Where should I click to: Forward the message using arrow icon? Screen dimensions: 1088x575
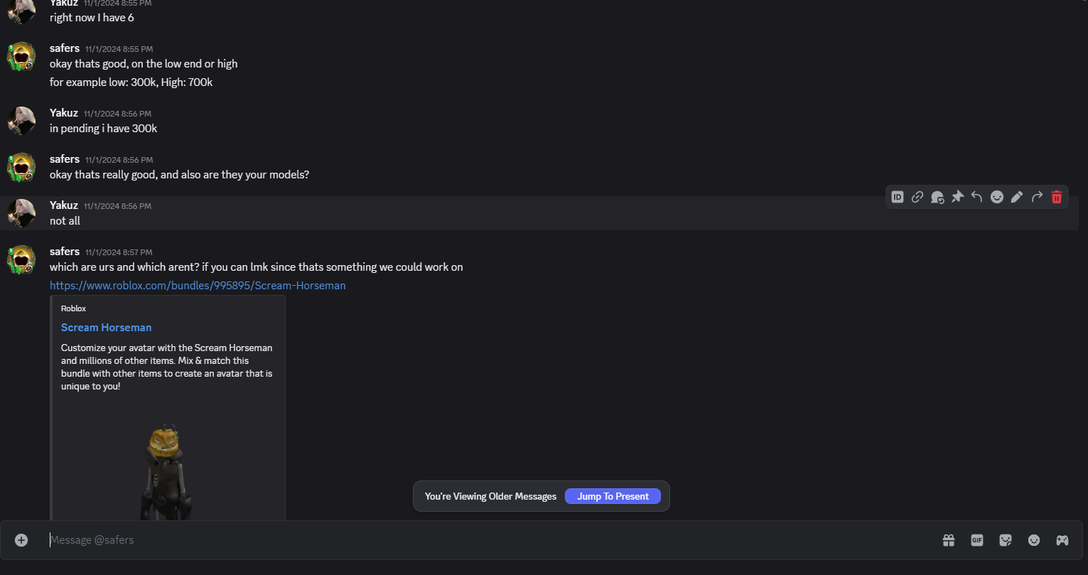point(1037,197)
